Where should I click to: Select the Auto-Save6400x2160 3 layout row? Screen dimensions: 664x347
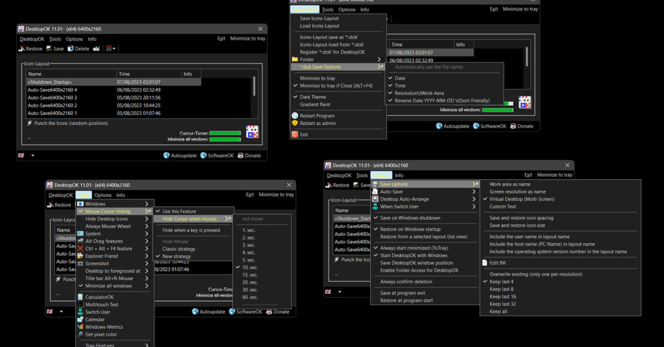pyautogui.click(x=53, y=97)
